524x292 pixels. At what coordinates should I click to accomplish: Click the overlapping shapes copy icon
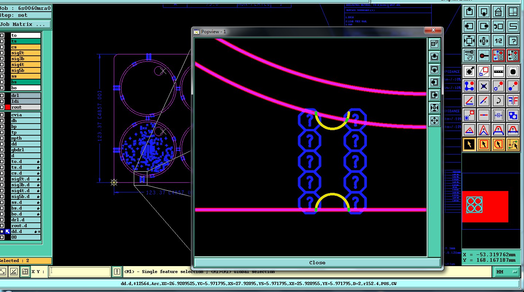click(513, 115)
